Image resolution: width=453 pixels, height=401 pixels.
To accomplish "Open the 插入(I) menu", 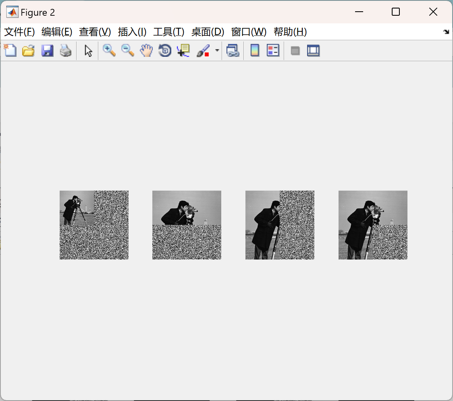I will coord(132,32).
